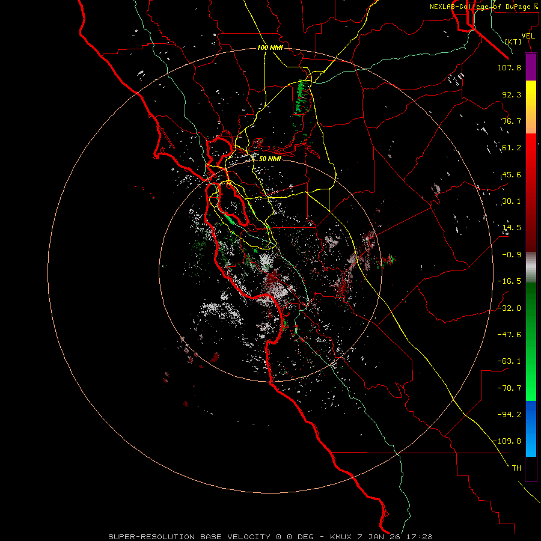Click the -78.7 velocity scale value
Image resolution: width=541 pixels, height=541 pixels.
point(509,388)
